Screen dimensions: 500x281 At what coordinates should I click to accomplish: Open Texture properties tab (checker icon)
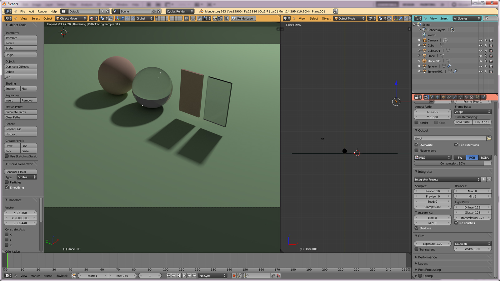[x=472, y=97]
